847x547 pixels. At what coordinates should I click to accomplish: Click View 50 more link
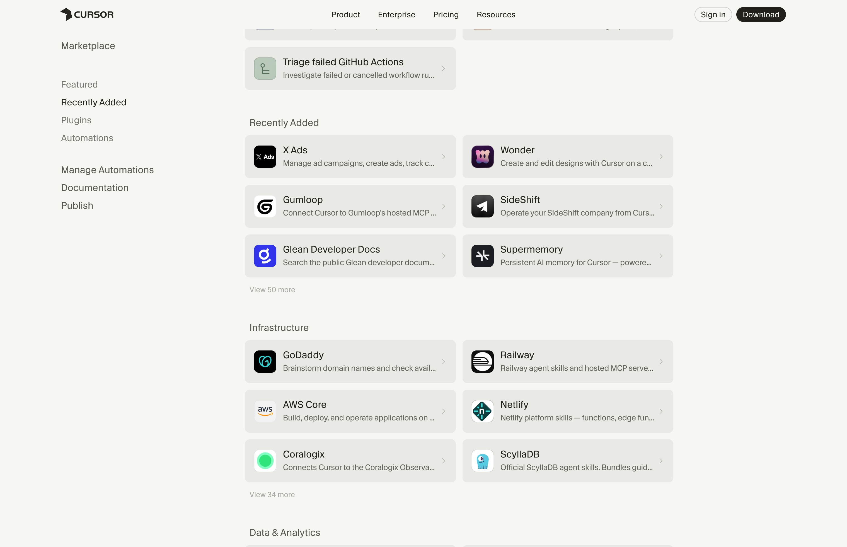[272, 290]
